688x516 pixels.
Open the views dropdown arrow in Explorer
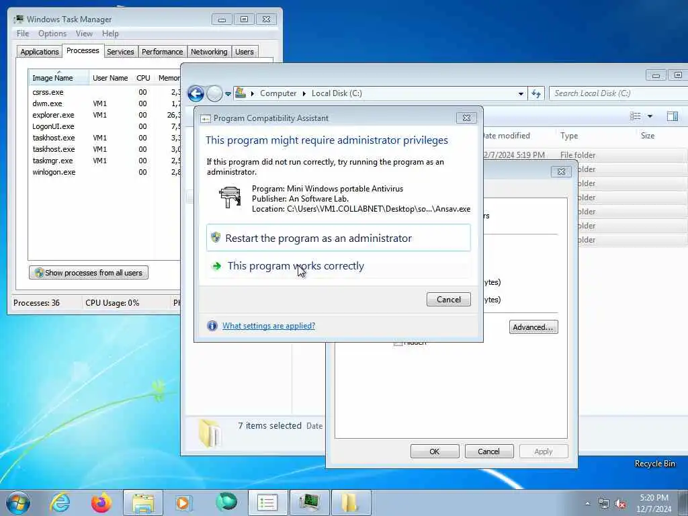[x=650, y=116]
